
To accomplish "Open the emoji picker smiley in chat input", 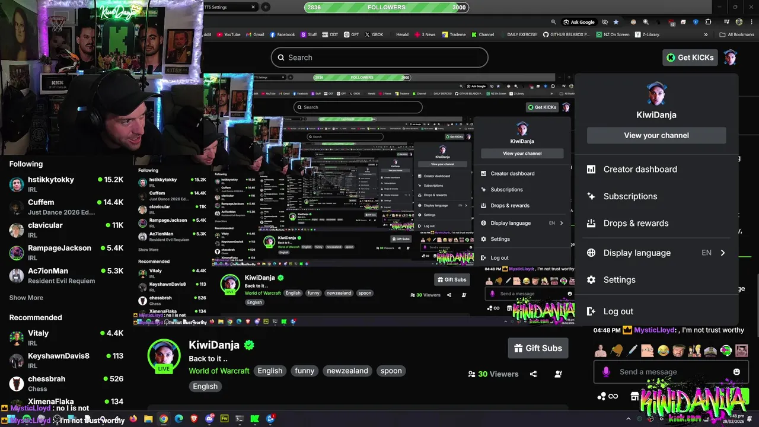I will pyautogui.click(x=736, y=372).
